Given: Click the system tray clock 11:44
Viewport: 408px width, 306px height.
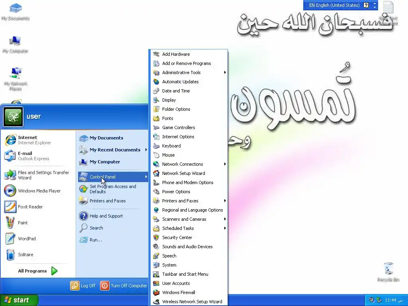Looking at the screenshot, I should [394, 300].
